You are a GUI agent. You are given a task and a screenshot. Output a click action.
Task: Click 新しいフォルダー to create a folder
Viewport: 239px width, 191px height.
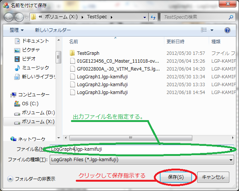coord(53,30)
